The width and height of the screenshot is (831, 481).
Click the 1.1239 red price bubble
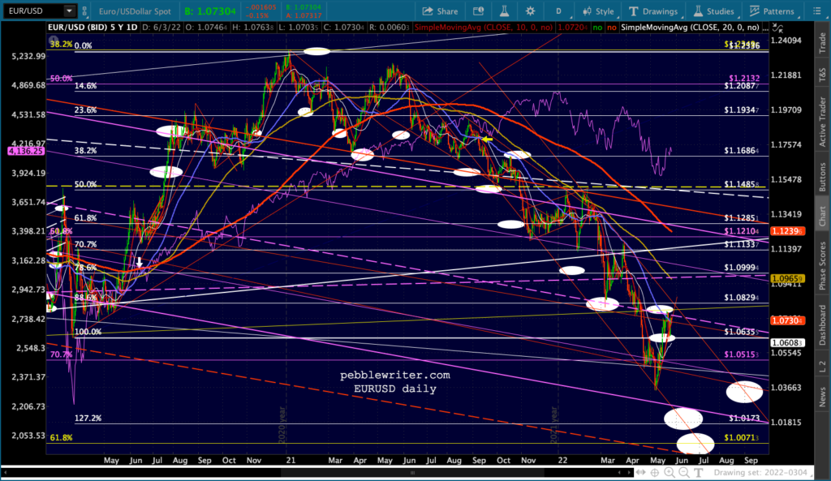point(787,231)
